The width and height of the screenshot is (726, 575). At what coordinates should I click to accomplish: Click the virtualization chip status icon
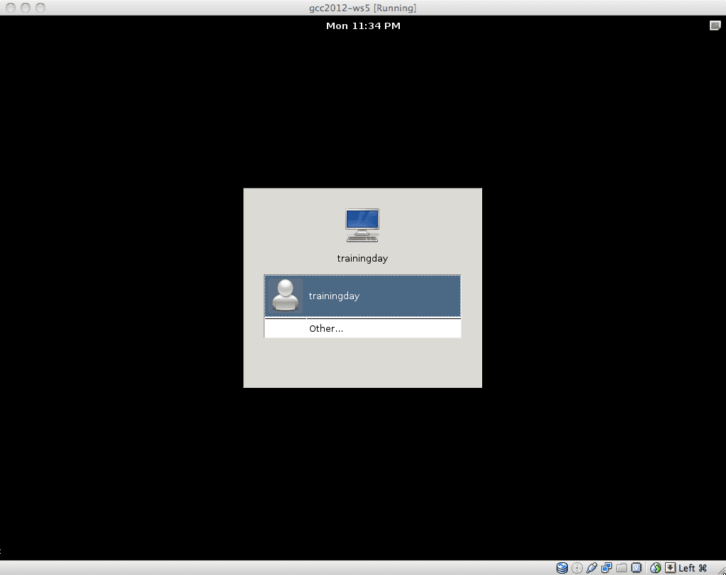[x=637, y=568]
